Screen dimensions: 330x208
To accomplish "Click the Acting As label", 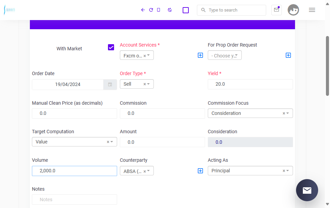I will pos(218,160).
